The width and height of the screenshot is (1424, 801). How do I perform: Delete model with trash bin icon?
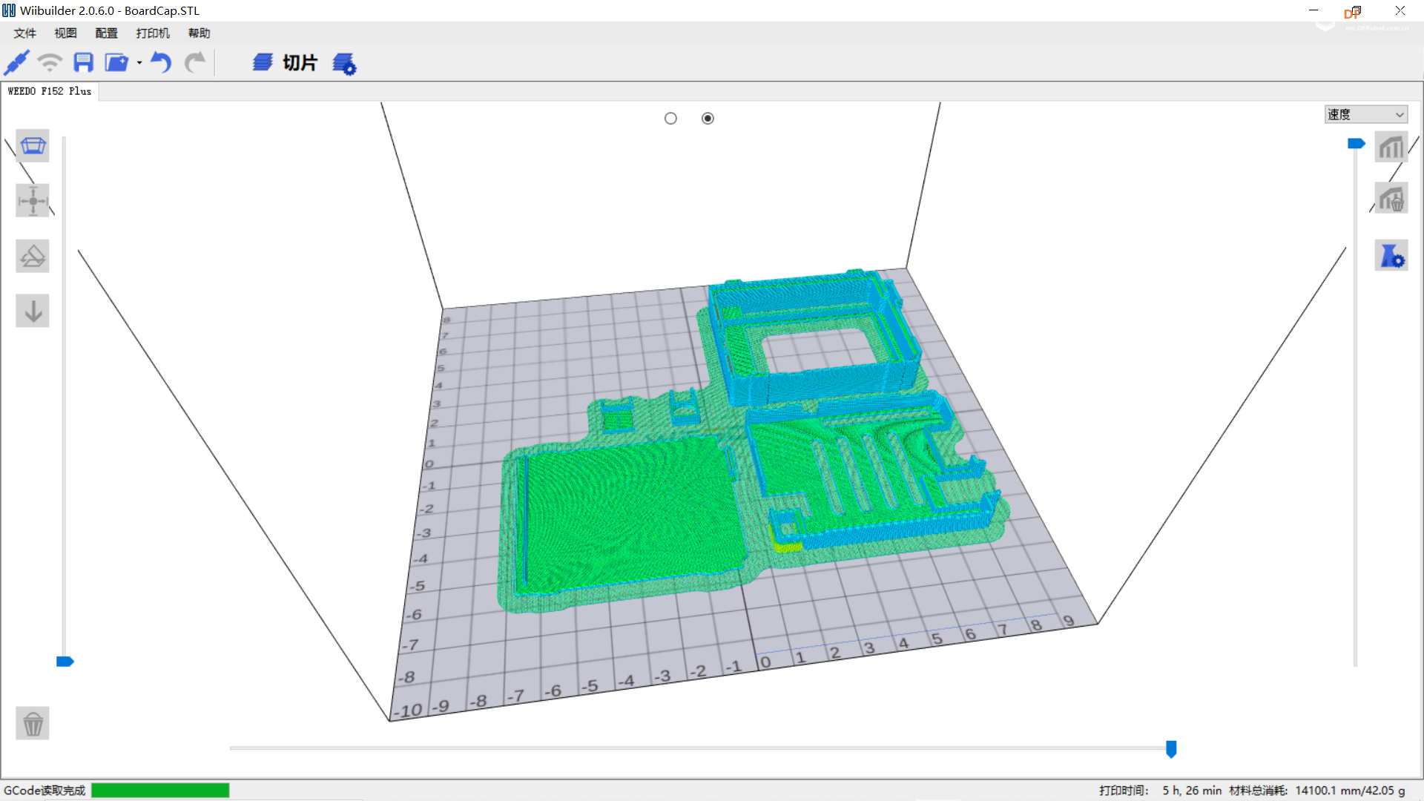(33, 723)
